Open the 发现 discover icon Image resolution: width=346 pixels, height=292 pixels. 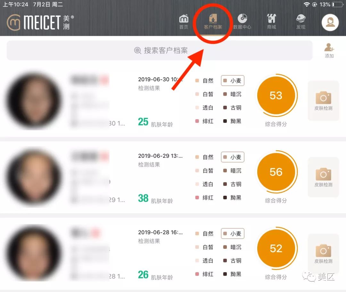pyautogui.click(x=301, y=22)
